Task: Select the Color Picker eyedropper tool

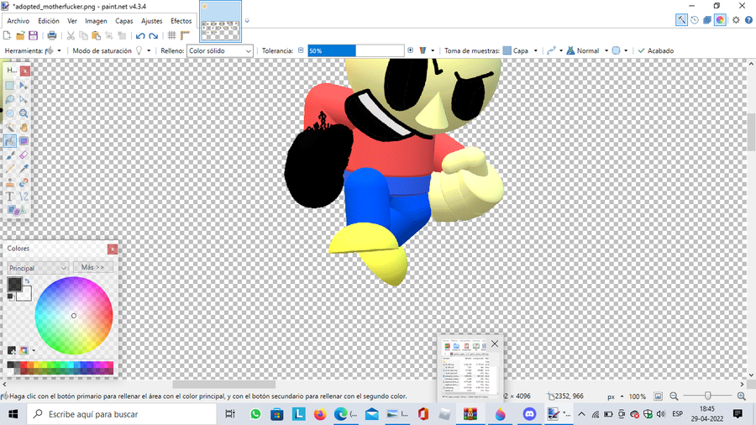Action: tap(24, 169)
